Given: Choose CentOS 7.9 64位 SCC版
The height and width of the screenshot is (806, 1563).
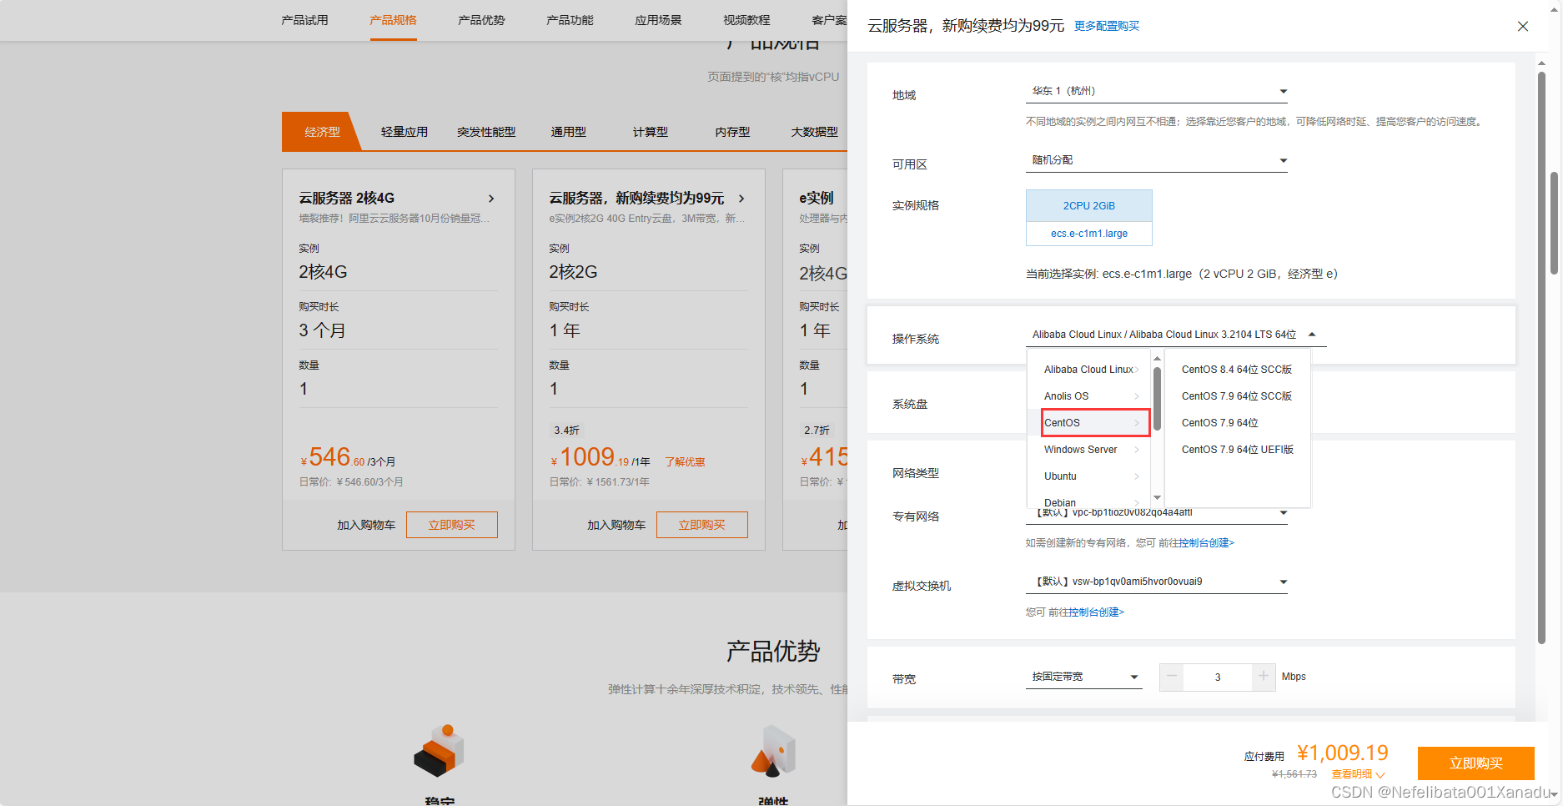Looking at the screenshot, I should pyautogui.click(x=1236, y=396).
